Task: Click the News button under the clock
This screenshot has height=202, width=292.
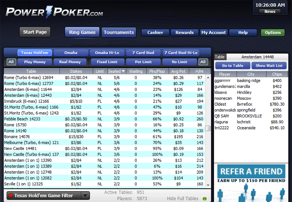Action: click(x=270, y=12)
